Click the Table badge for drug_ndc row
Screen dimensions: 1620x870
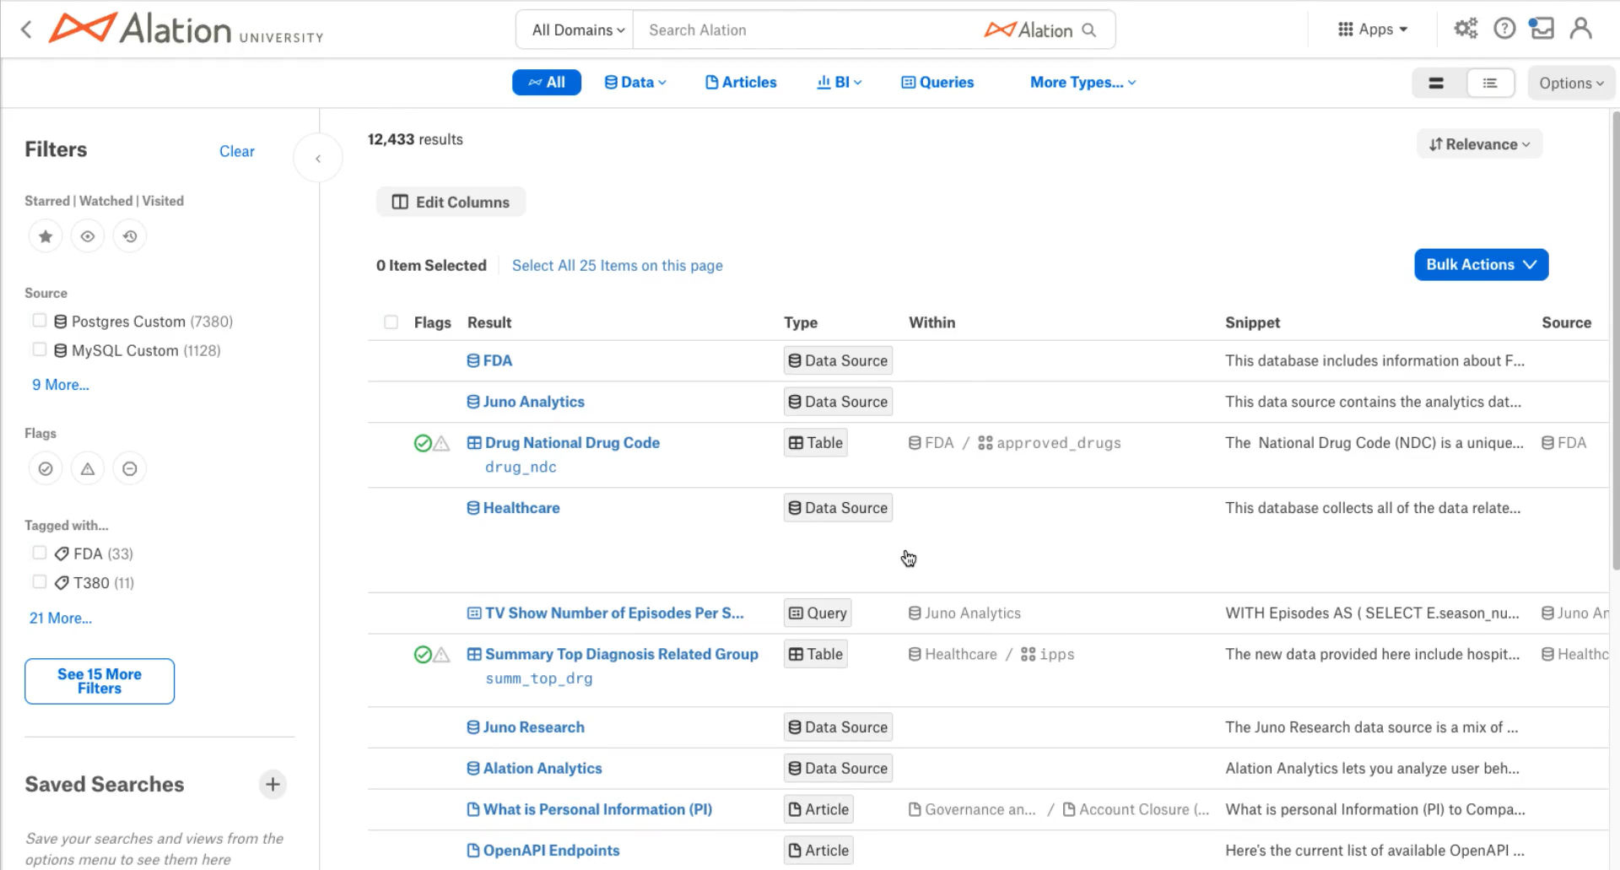[815, 442]
